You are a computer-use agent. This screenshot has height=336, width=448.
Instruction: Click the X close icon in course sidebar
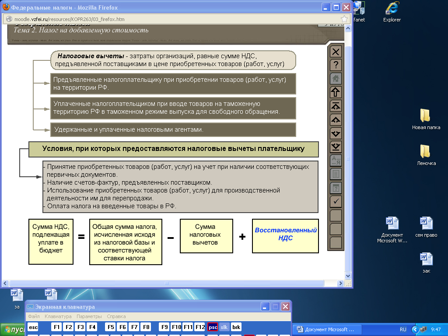coord(336,52)
